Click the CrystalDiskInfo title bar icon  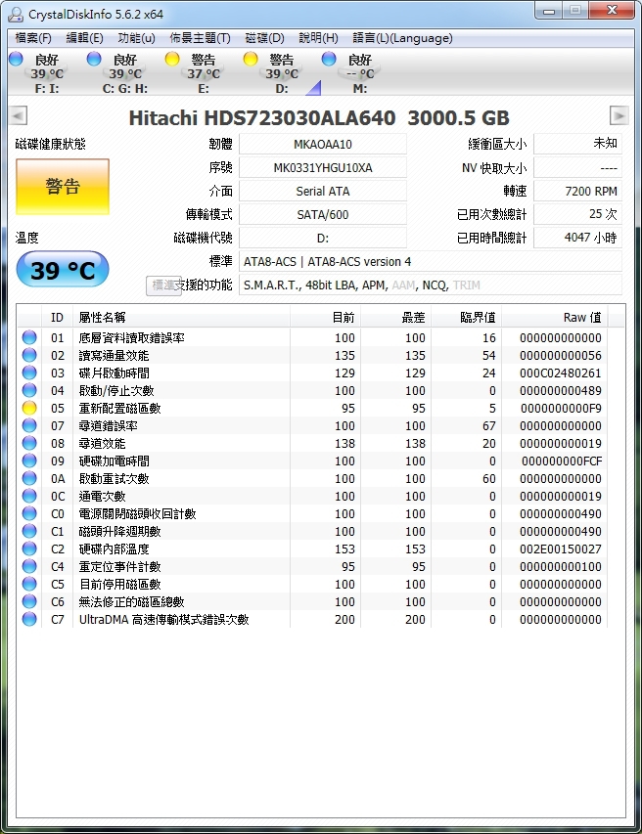coord(16,15)
